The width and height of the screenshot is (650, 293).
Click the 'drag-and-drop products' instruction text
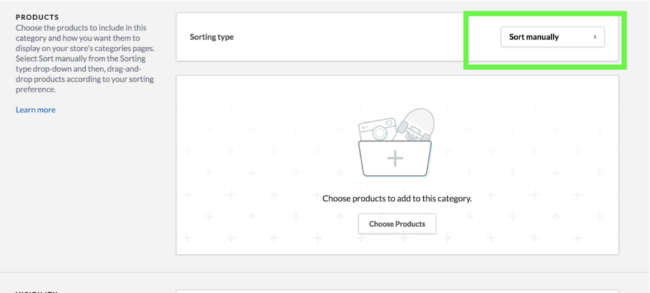point(83,74)
